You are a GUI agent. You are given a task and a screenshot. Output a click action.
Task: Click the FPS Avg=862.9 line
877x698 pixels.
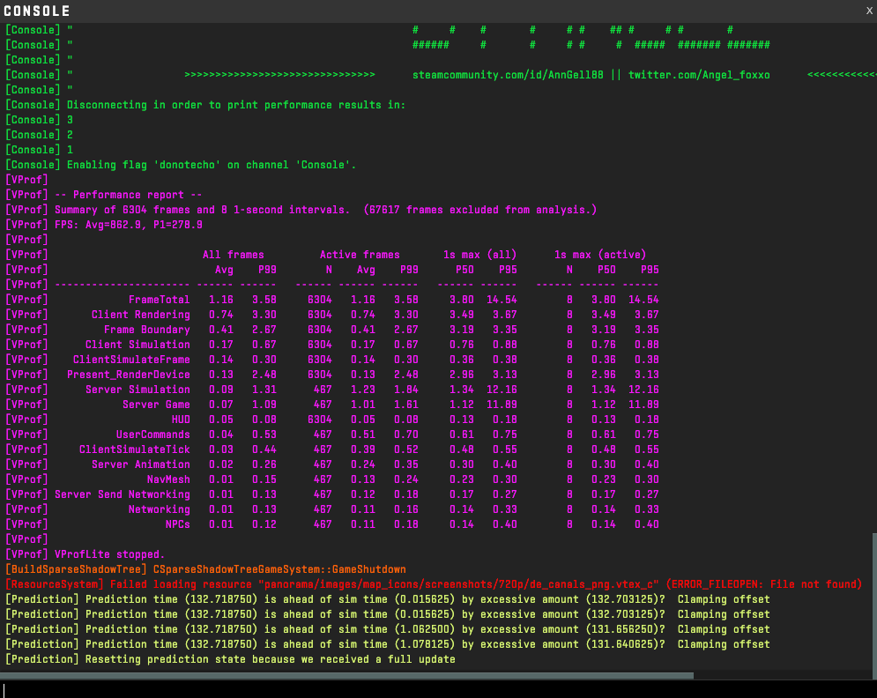click(129, 225)
